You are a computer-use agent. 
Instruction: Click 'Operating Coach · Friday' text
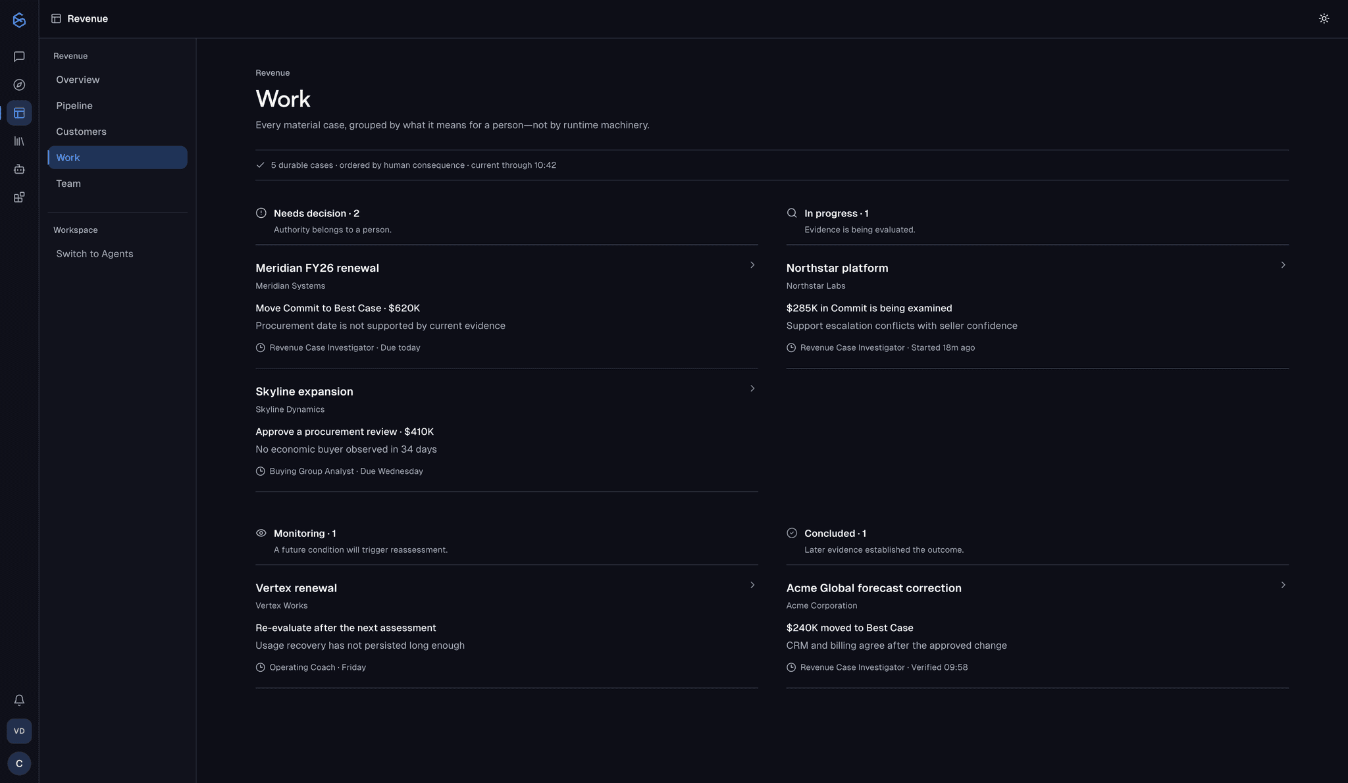point(317,667)
